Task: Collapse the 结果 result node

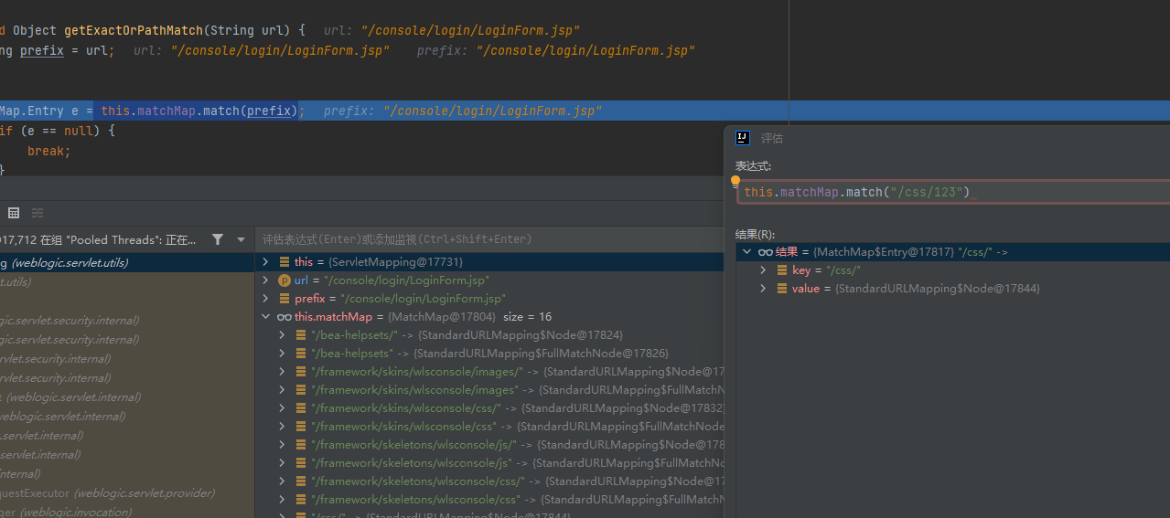Action: tap(747, 252)
